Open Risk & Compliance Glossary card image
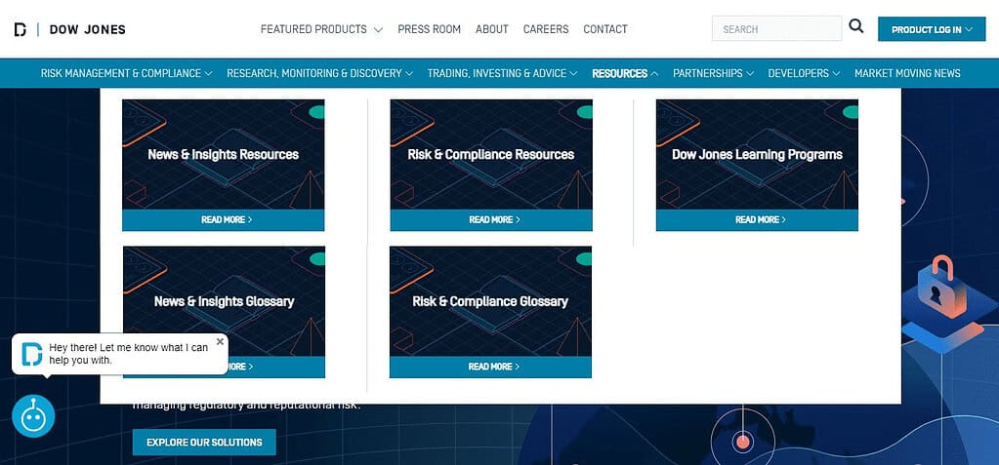Image resolution: width=999 pixels, height=465 pixels. [490, 301]
